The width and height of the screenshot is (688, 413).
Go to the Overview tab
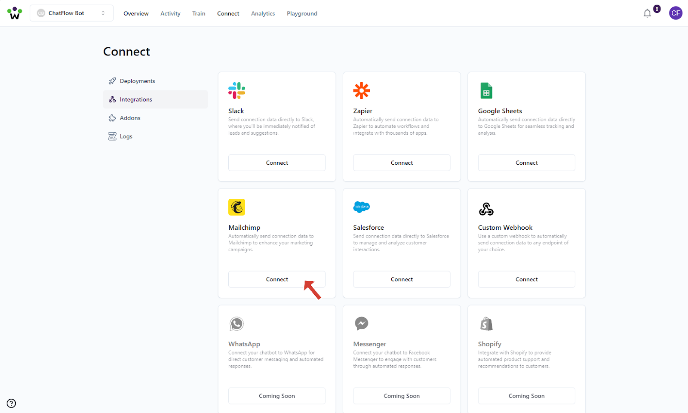point(136,13)
